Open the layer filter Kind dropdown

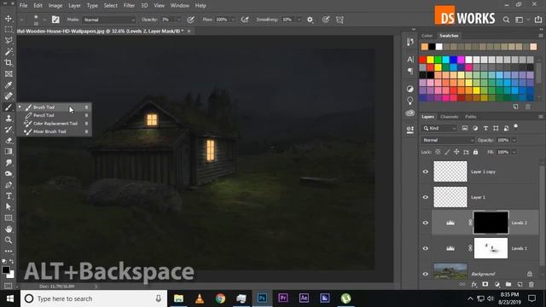click(439, 129)
